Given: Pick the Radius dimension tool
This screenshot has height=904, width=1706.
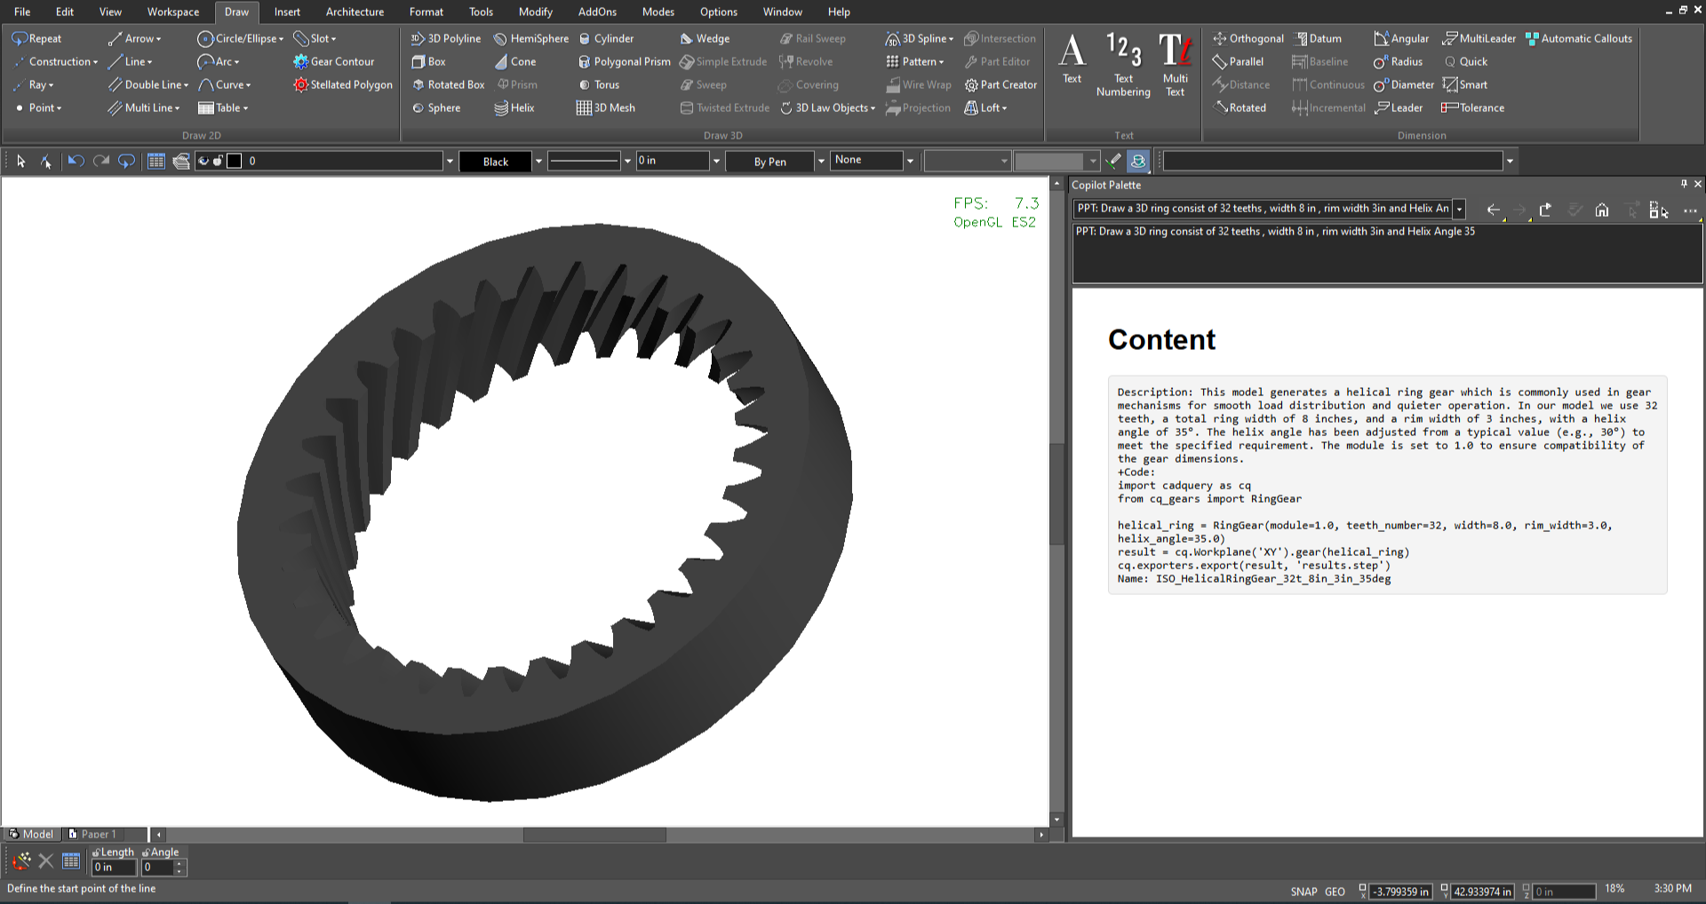Looking at the screenshot, I should [x=1398, y=61].
